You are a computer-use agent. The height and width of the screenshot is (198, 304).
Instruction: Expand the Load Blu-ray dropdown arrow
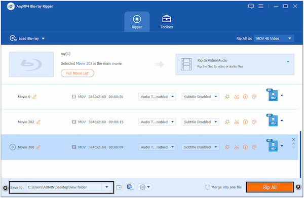click(x=43, y=38)
